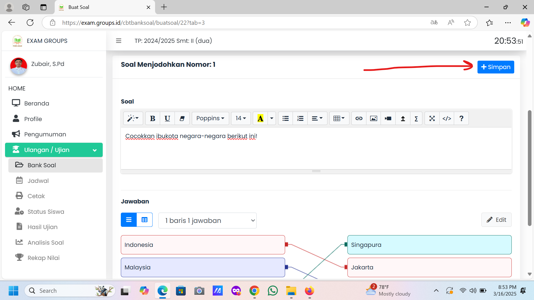The image size is (534, 300).
Task: Click the insert link icon in toolbar
Action: click(359, 119)
